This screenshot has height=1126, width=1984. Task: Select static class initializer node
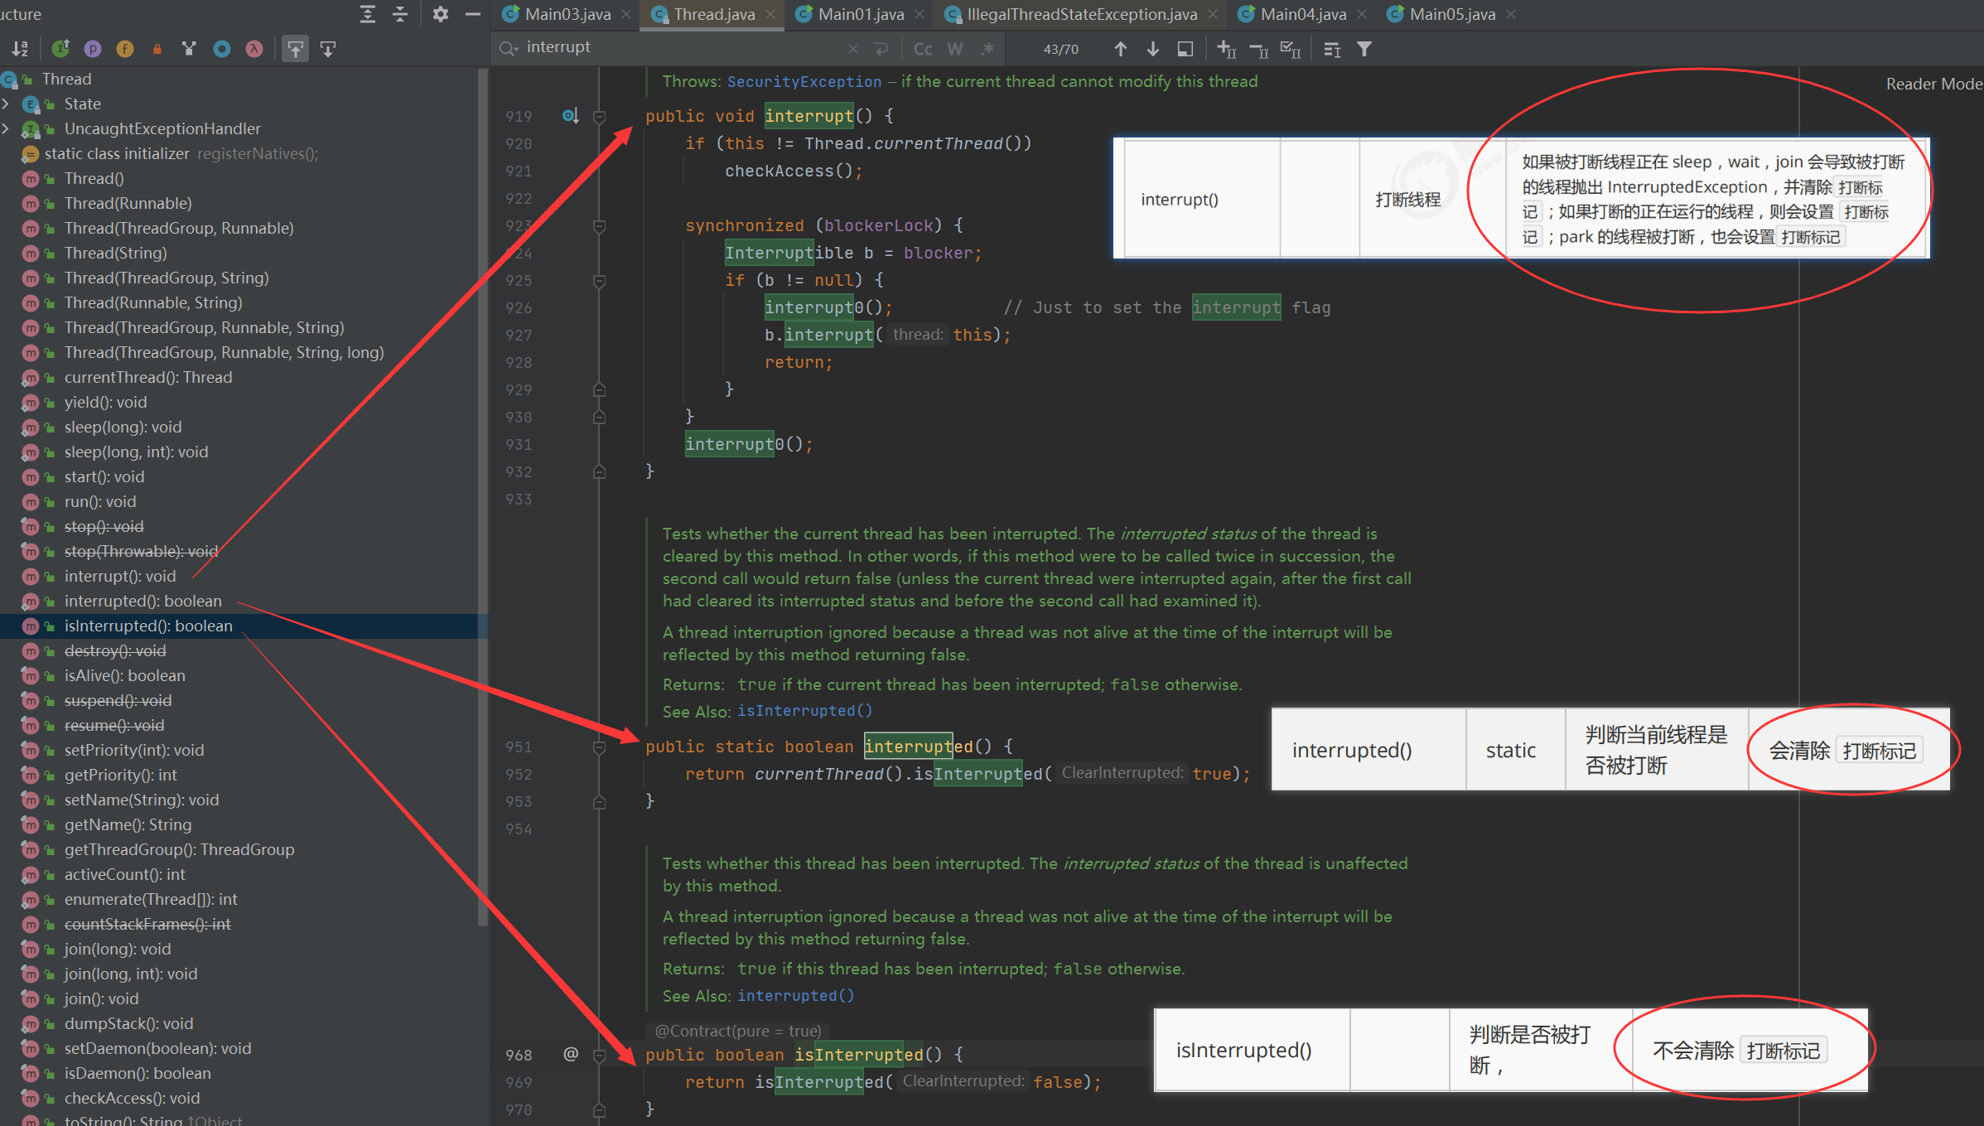click(x=116, y=153)
